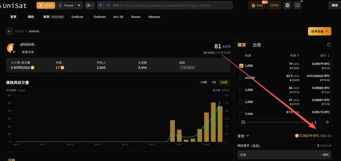The image size is (341, 161).
Task: Open the 錢包 wallet tab
Action: click(31, 17)
